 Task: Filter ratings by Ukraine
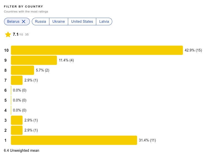pos(59,21)
